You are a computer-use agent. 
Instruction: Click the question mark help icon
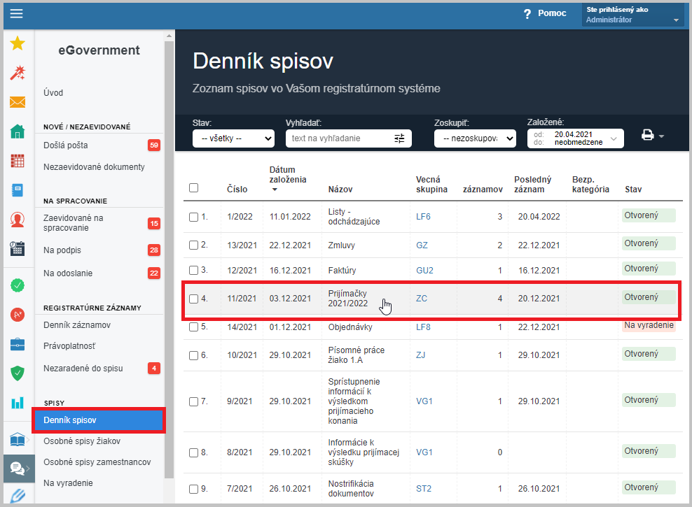tap(527, 14)
